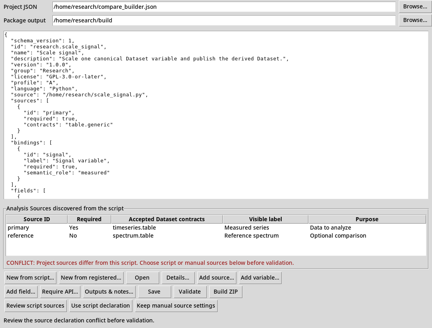The image size is (432, 328).
Task: Click the "bindings": [ line
Action: (31, 143)
